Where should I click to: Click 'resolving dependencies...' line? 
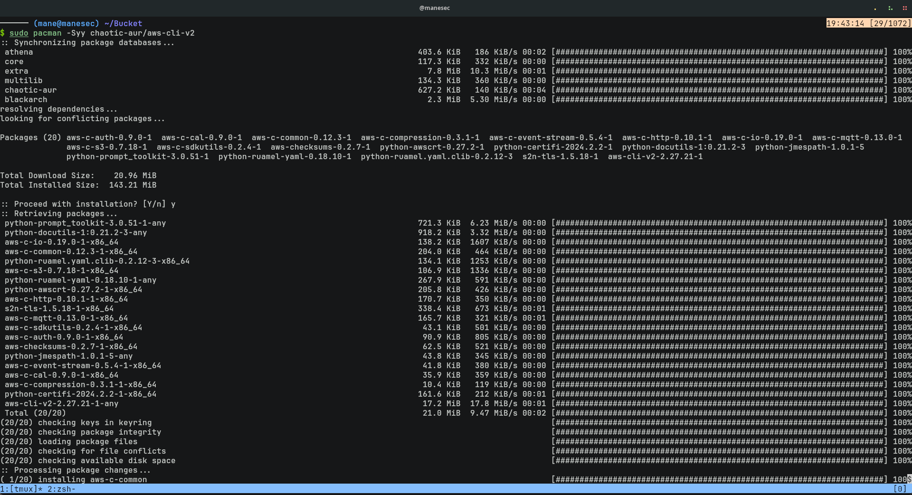(58, 109)
